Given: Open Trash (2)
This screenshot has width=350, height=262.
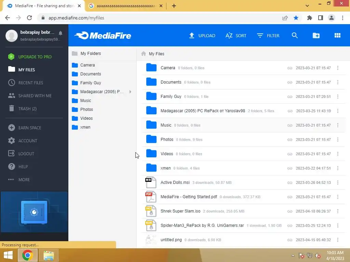Looking at the screenshot, I should [22, 108].
